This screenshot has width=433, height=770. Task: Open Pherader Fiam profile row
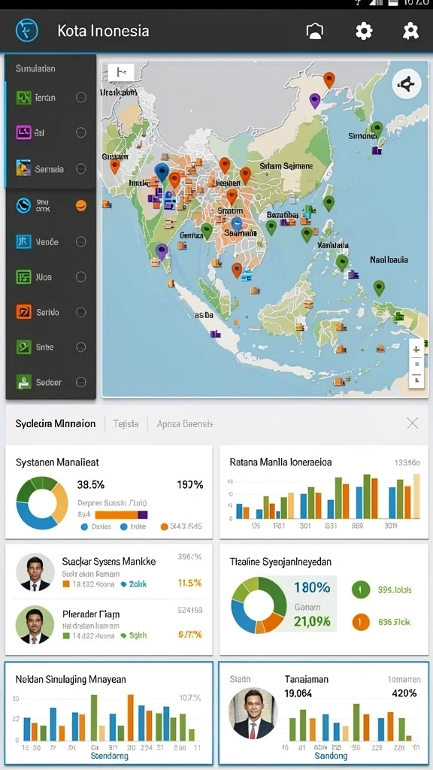[109, 625]
